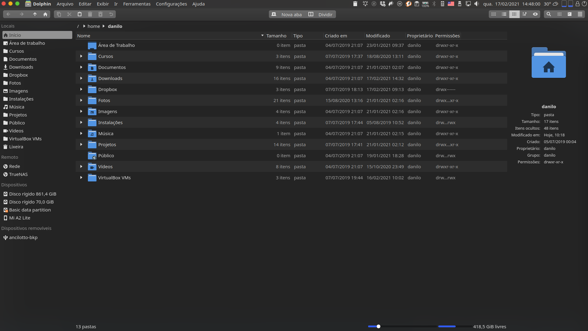Open the search magnifier tool
The image size is (588, 331).
(549, 14)
